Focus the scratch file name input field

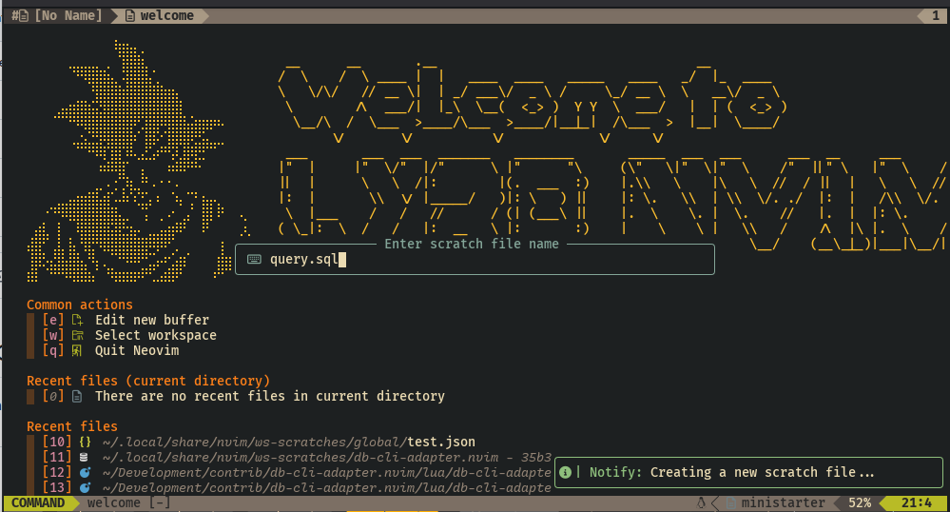point(475,260)
